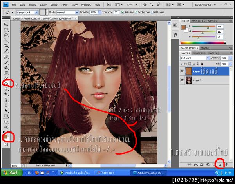Toggle lock image pixels brush icon
The height and width of the screenshot is (184, 235).
click(194, 64)
